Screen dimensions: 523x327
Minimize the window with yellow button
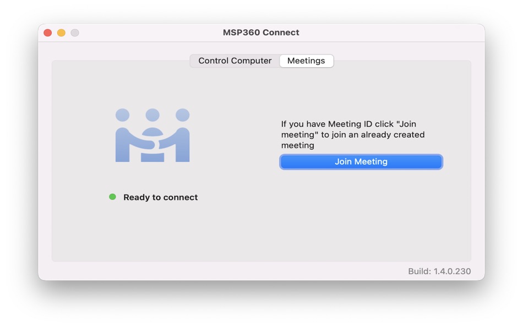(61, 32)
